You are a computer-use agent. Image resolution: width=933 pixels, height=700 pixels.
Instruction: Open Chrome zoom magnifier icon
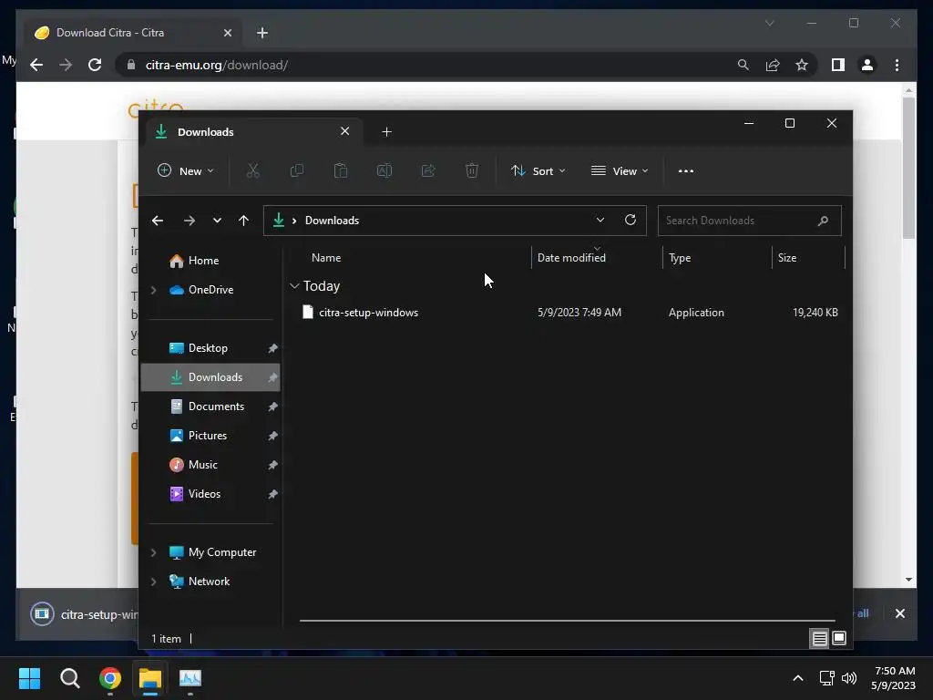point(743,65)
